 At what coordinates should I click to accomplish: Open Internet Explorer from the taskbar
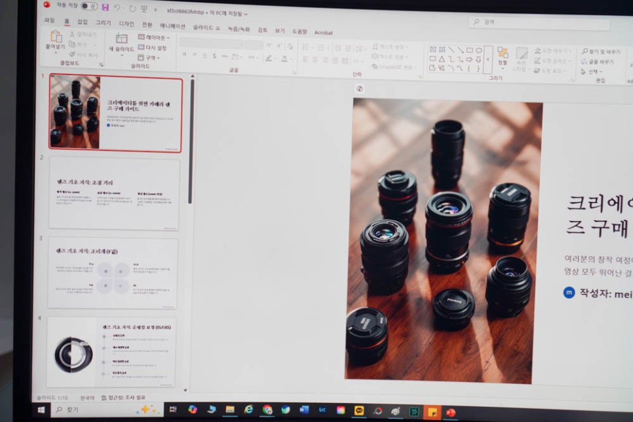click(x=249, y=410)
